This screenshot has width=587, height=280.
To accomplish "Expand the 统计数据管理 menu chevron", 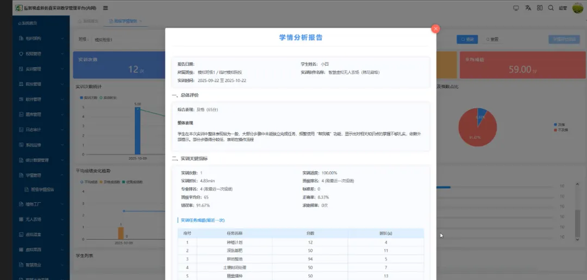I will coord(62,160).
